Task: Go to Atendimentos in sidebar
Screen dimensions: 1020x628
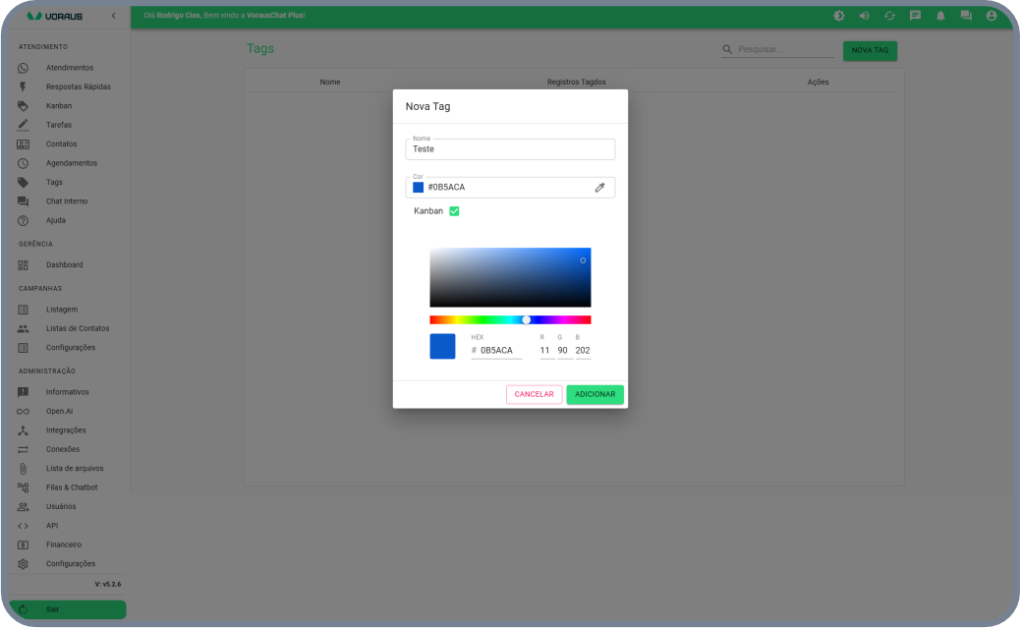Action: [69, 68]
